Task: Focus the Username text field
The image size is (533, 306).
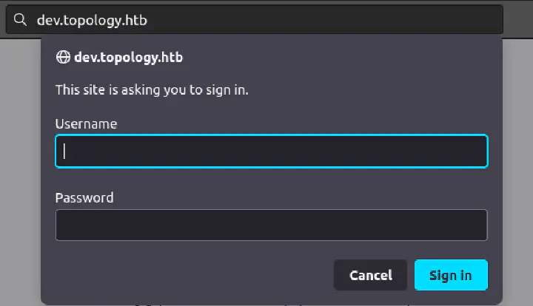Action: (x=271, y=151)
